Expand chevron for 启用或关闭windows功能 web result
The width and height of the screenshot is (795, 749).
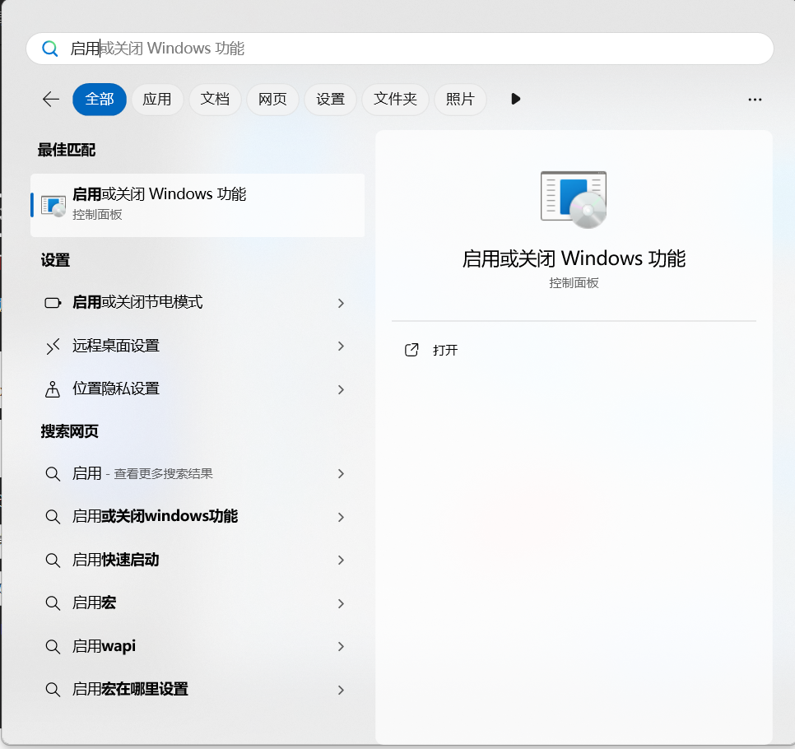point(341,517)
